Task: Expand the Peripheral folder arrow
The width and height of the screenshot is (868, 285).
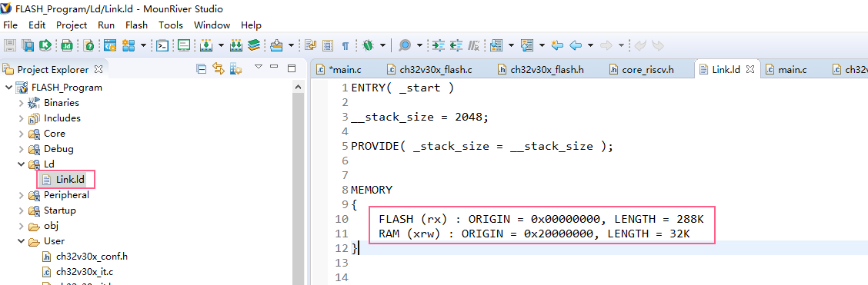Action: pyautogui.click(x=21, y=196)
